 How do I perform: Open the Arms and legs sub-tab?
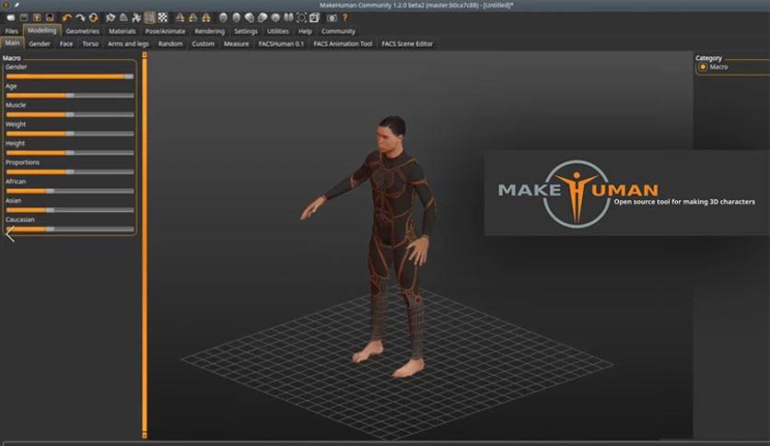coord(128,43)
